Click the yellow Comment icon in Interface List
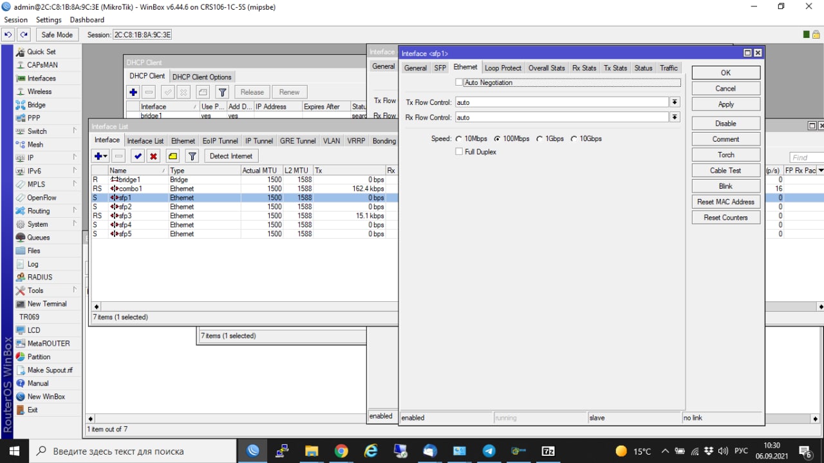824x463 pixels. coord(173,156)
